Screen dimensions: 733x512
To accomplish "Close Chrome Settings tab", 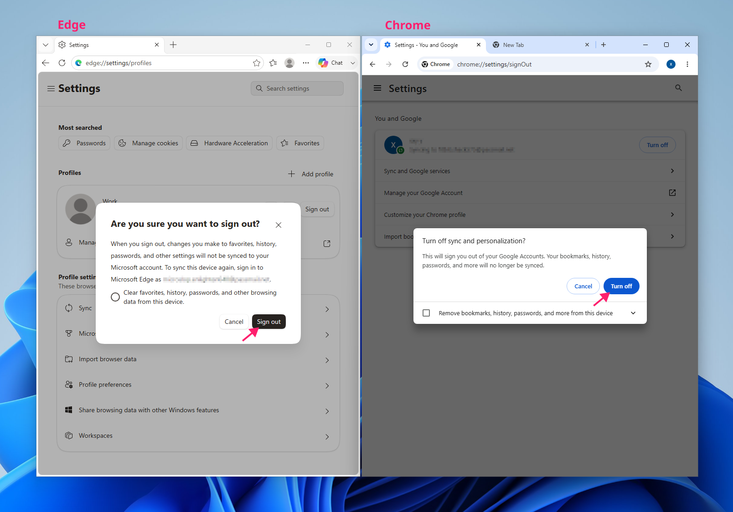I will pos(479,45).
